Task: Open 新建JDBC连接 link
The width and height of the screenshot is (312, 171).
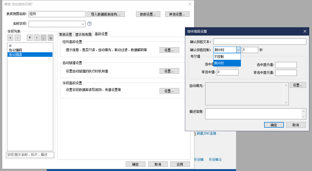Action: (208, 134)
